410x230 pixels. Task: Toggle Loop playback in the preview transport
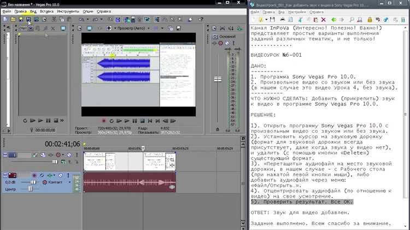point(112,121)
